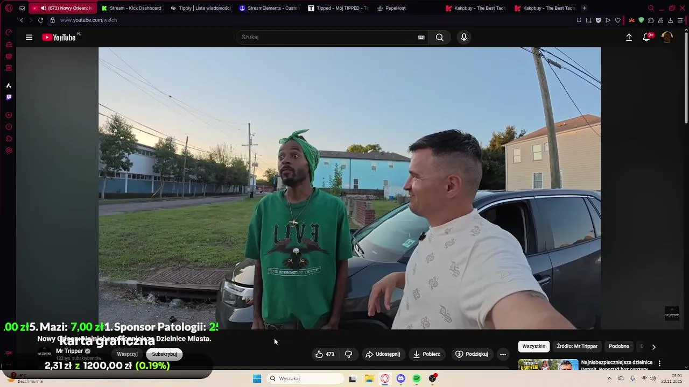Open My Flow arrow icon in toolbar
689x387 pixels.
point(608,20)
